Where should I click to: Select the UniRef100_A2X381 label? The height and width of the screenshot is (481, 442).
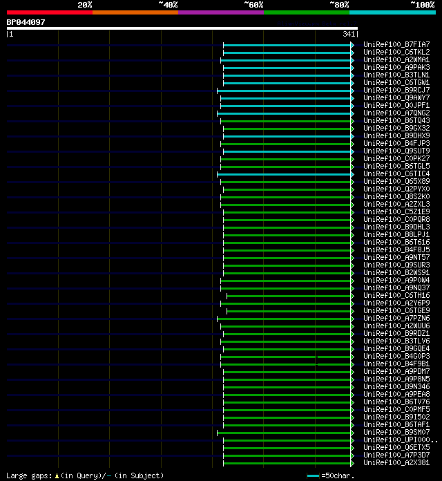click(396, 462)
